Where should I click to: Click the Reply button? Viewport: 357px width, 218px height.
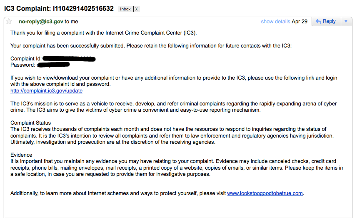(x=326, y=21)
